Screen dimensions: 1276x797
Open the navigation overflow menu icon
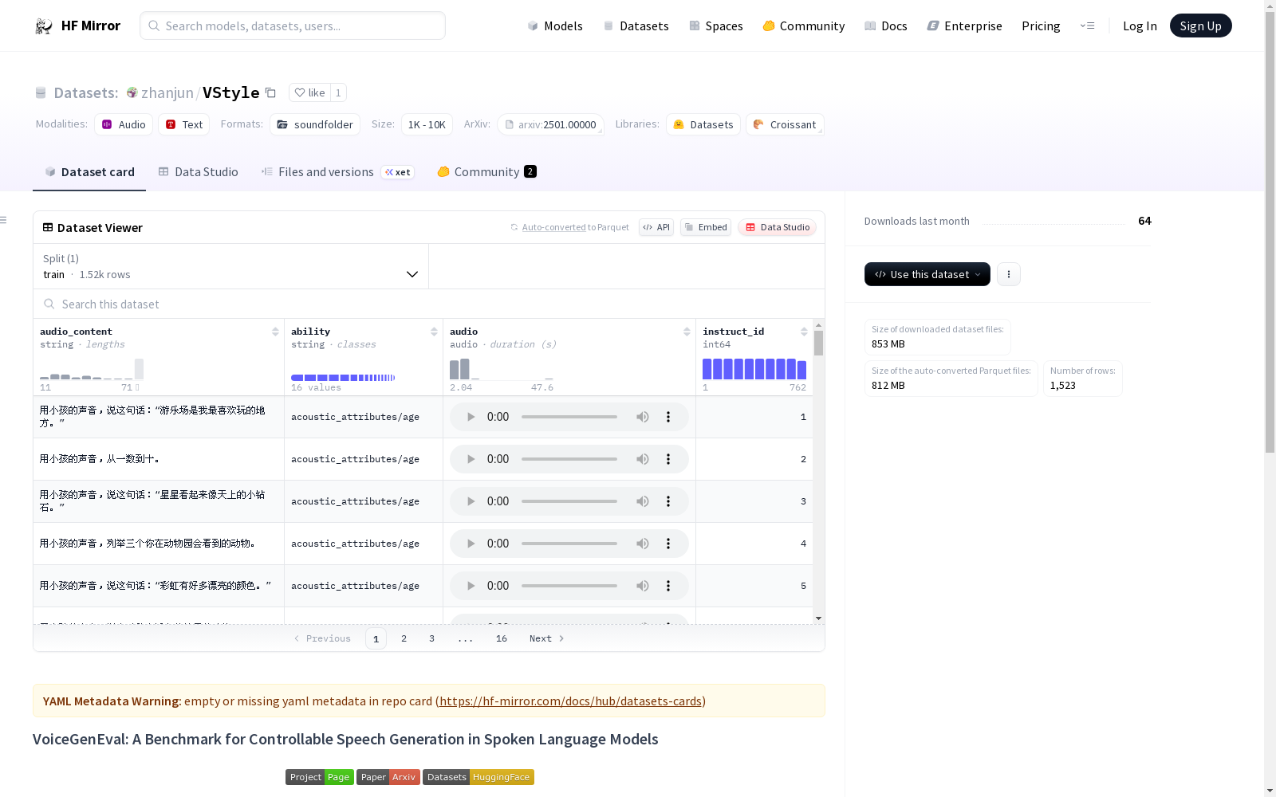pos(1087,26)
